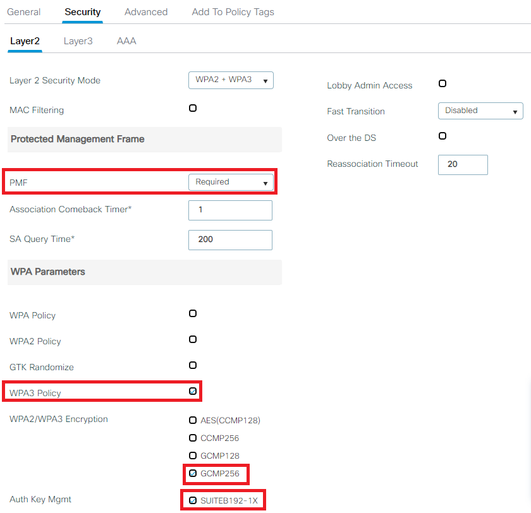Select the Security tab
Image resolution: width=531 pixels, height=513 pixels.
point(83,12)
